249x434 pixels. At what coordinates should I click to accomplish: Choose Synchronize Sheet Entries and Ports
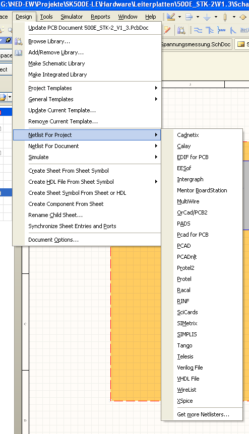tap(87, 226)
